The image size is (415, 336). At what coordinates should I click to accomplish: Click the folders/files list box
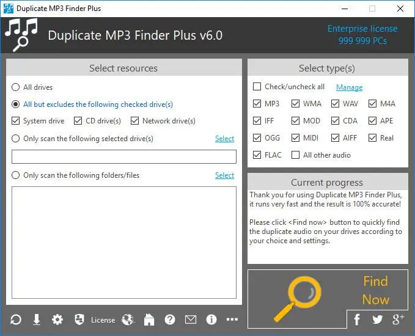[x=124, y=243]
